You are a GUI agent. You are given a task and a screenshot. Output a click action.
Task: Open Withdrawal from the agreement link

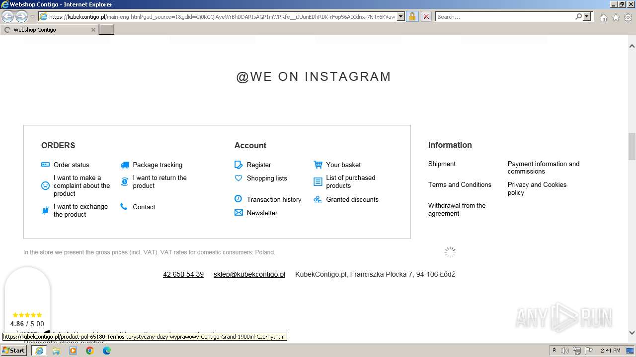457,209
